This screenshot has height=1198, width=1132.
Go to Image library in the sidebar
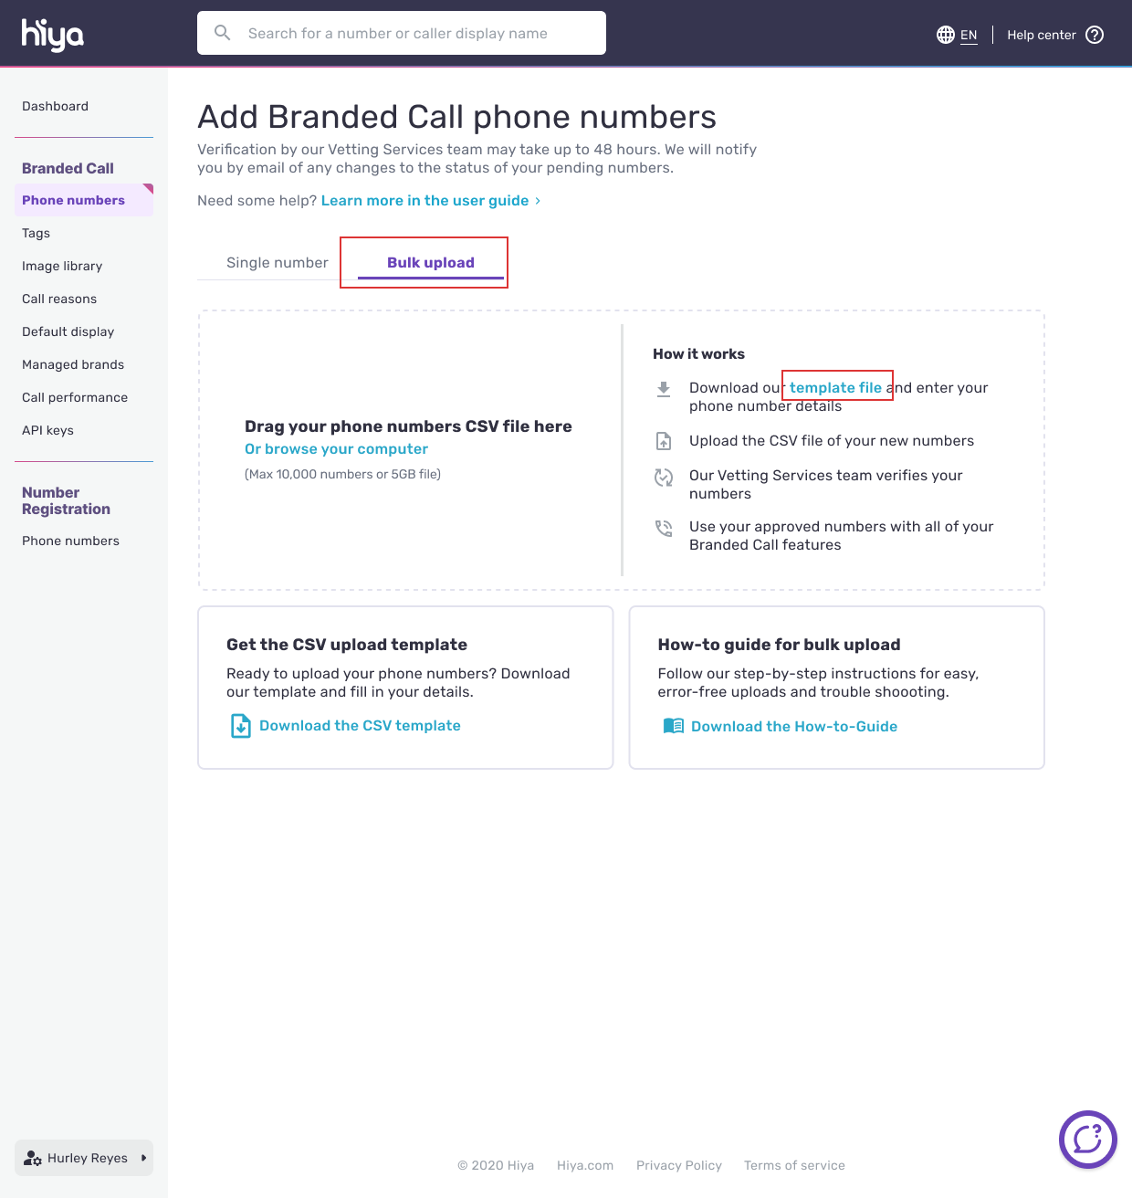coord(62,266)
